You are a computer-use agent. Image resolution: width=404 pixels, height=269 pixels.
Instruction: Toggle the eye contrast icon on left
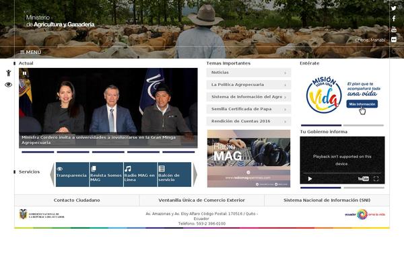(x=9, y=85)
